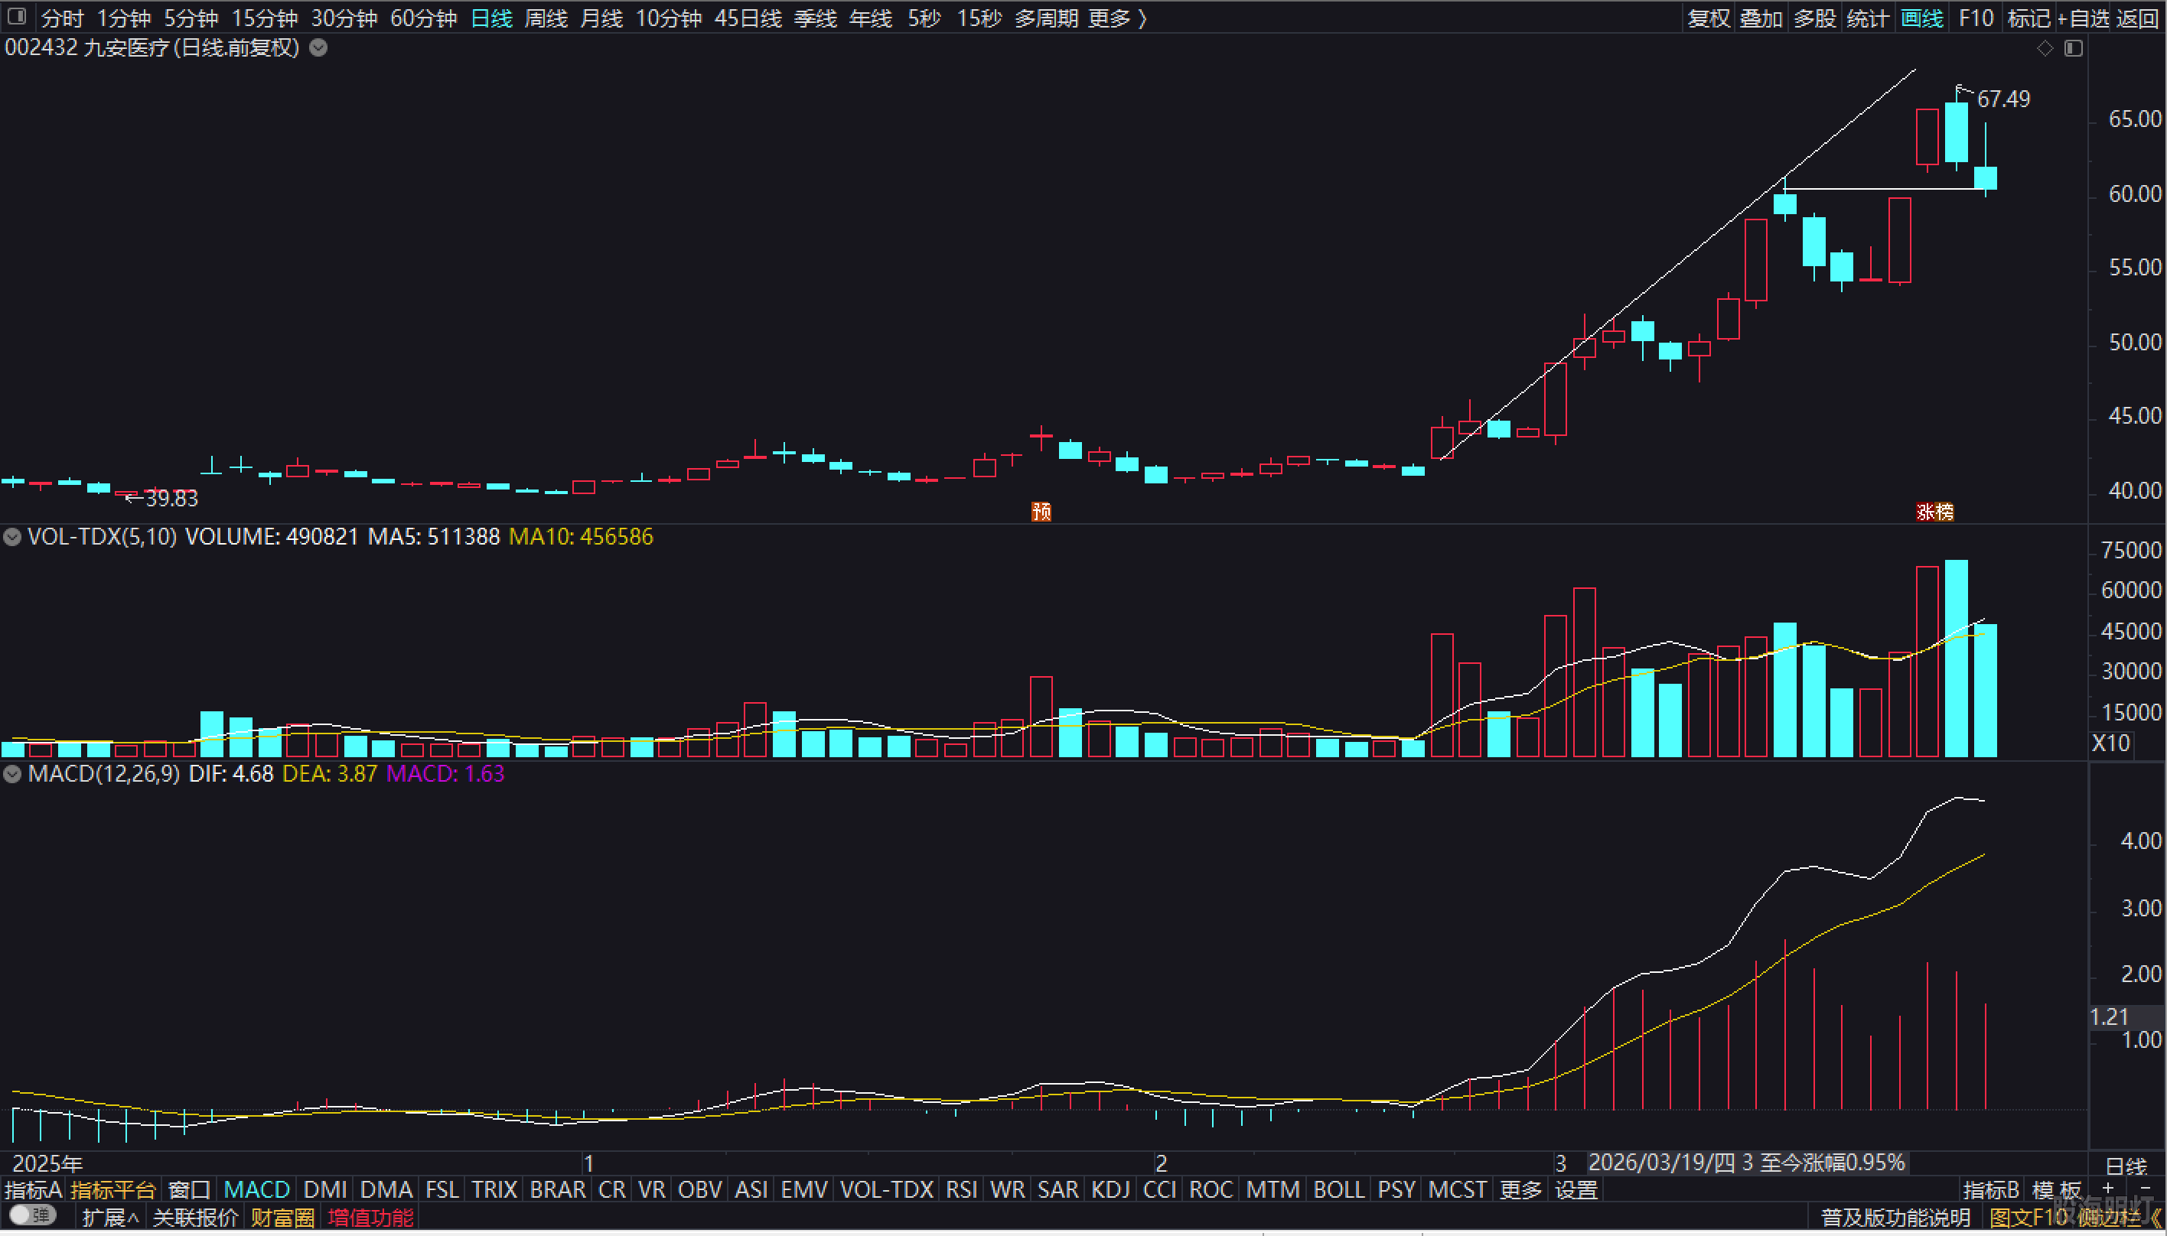Click the diamond icon above the price axis
The width and height of the screenshot is (2167, 1236).
point(2045,48)
